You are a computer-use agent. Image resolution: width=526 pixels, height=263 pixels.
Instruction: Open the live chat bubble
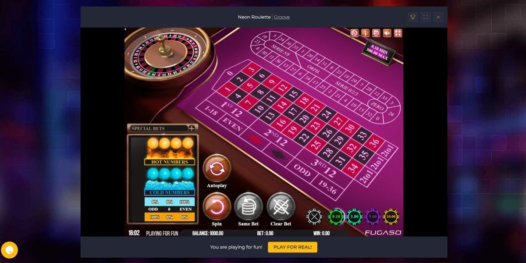coord(10,250)
